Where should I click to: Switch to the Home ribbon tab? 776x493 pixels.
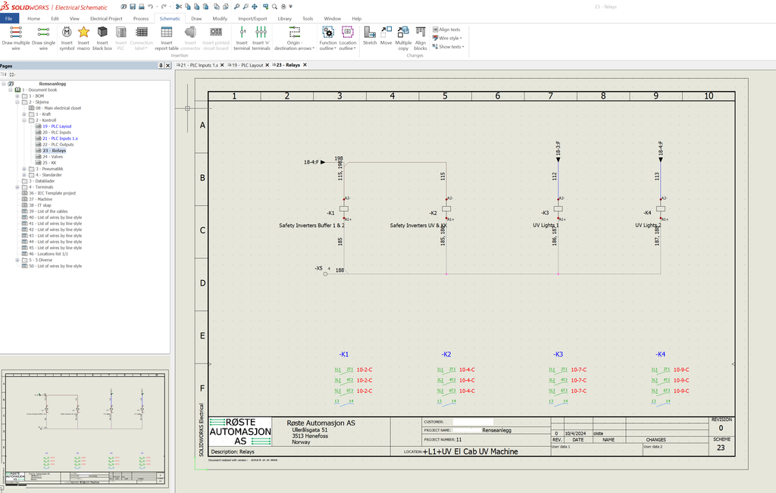click(33, 18)
